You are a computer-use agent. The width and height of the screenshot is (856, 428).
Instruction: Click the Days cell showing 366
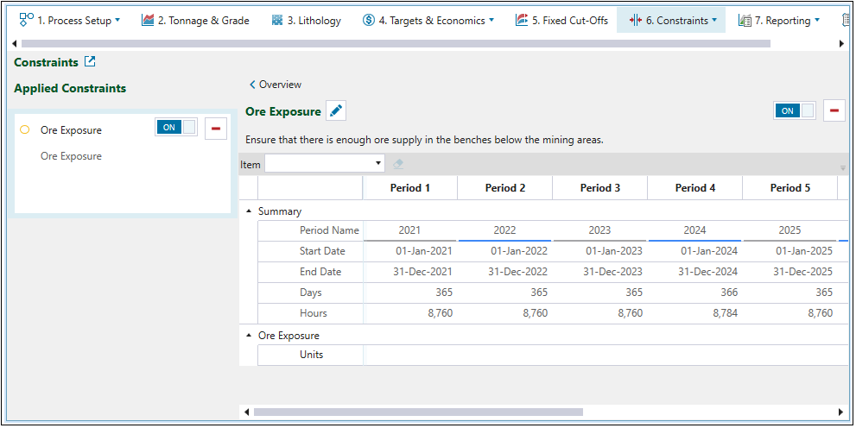click(695, 293)
